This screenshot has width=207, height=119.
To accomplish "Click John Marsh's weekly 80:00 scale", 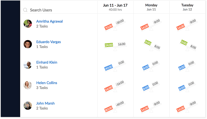I will [x=115, y=107].
